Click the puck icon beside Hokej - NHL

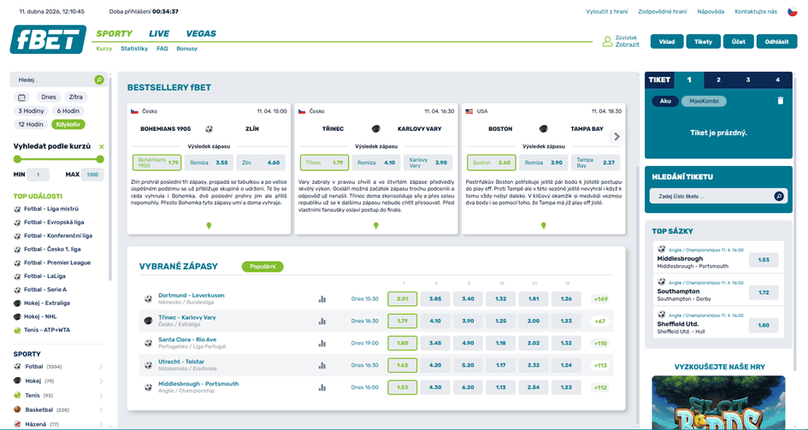tap(17, 316)
